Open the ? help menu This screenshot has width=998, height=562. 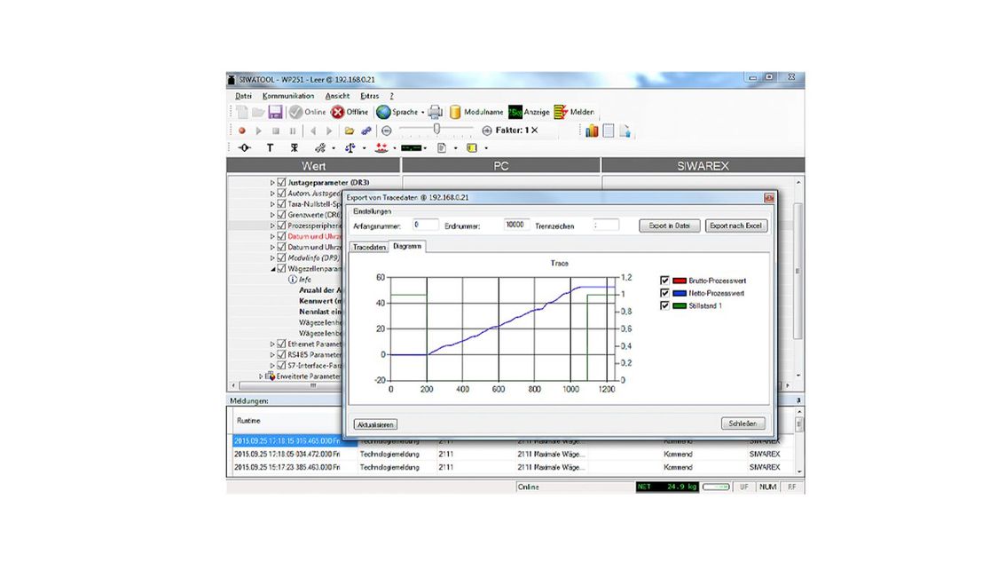391,96
